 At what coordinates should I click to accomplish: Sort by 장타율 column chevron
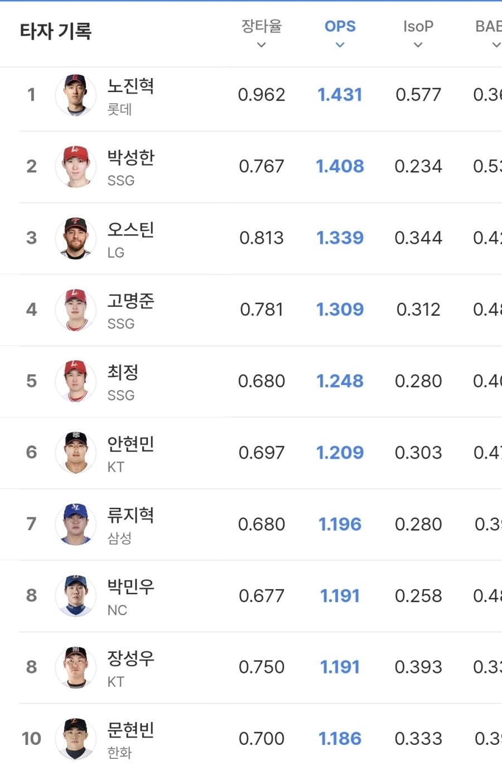pyautogui.click(x=262, y=45)
